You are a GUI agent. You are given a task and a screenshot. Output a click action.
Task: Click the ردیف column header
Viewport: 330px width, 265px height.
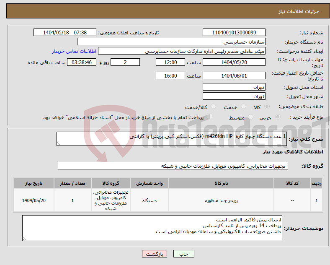(x=317, y=183)
